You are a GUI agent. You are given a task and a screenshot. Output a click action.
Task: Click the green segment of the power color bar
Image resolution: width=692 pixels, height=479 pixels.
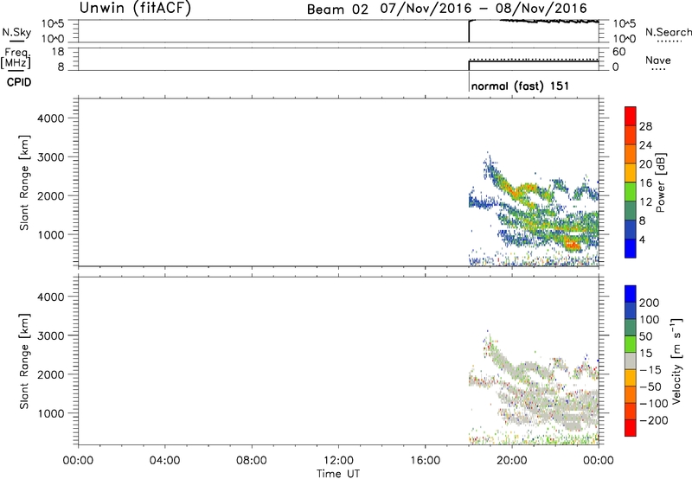click(631, 191)
